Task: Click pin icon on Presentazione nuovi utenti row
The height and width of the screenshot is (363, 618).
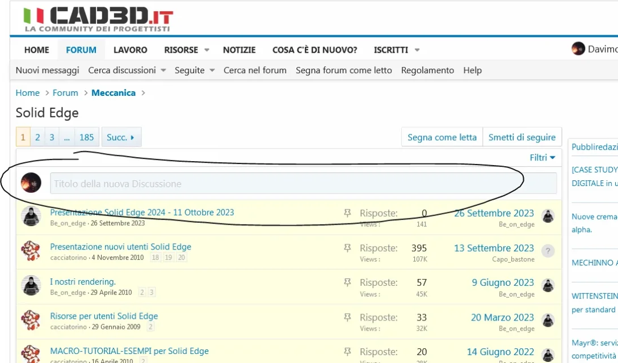Action: pyautogui.click(x=347, y=248)
